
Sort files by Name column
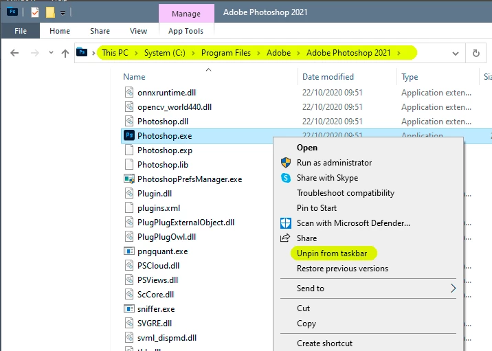(134, 77)
